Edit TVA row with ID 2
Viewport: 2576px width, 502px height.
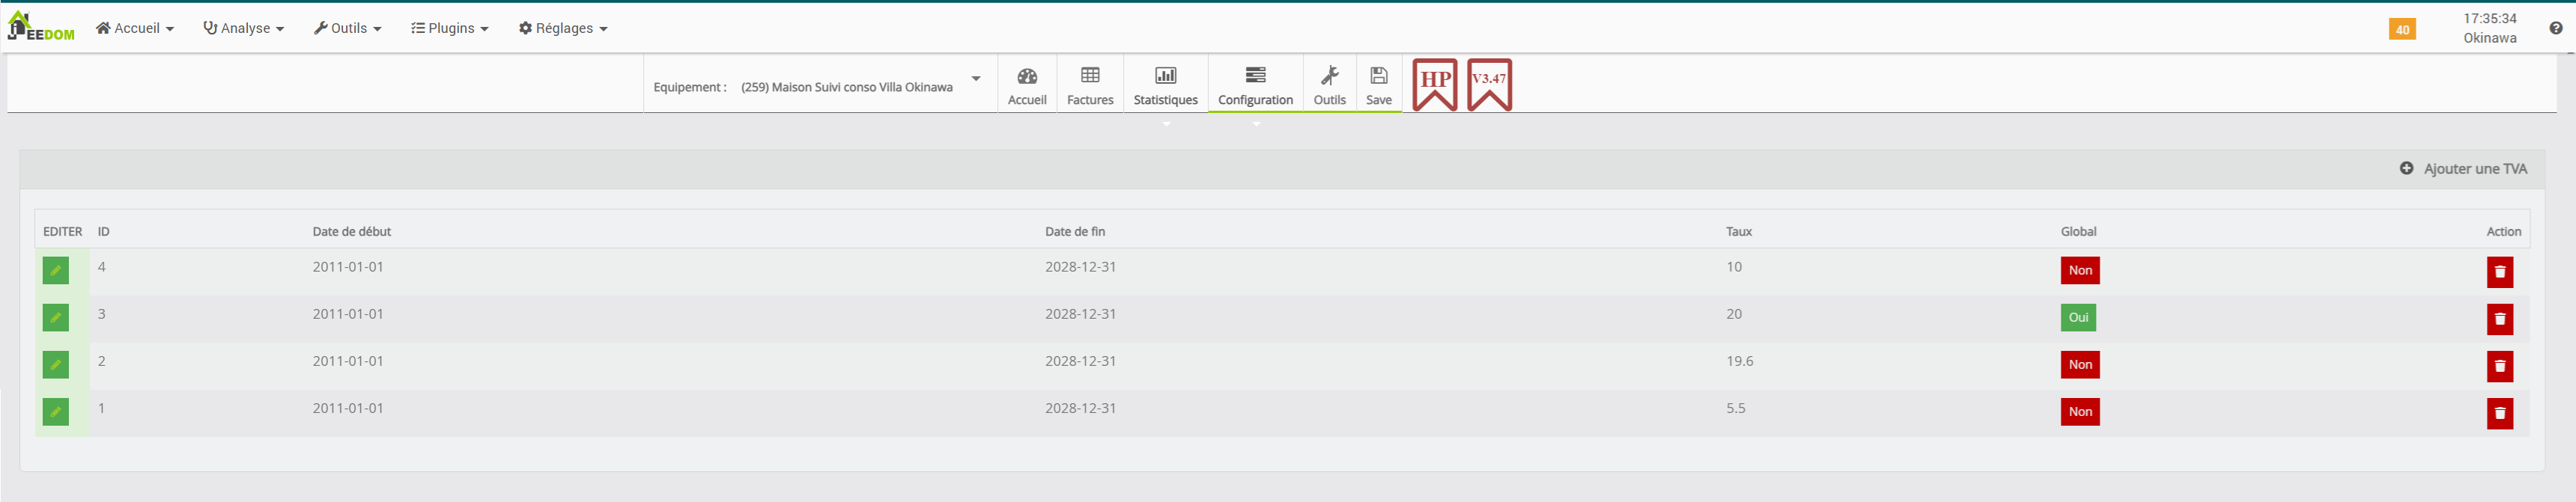click(56, 365)
